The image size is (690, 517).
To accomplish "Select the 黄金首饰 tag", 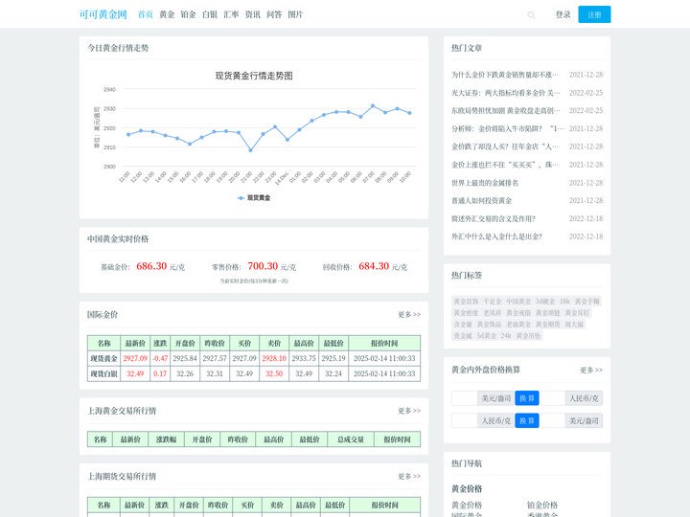I will point(466,302).
